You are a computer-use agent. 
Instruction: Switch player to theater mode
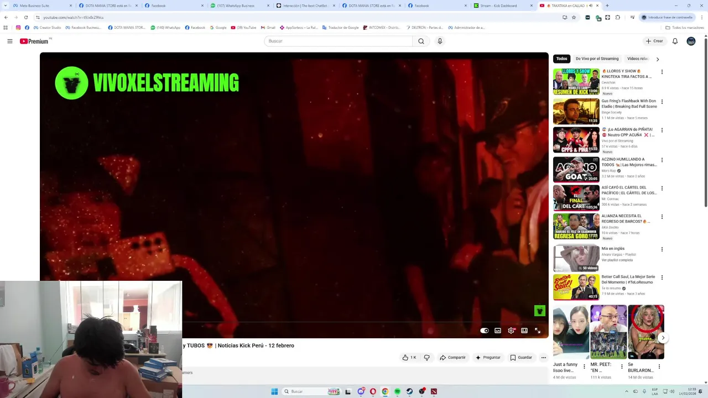point(524,331)
